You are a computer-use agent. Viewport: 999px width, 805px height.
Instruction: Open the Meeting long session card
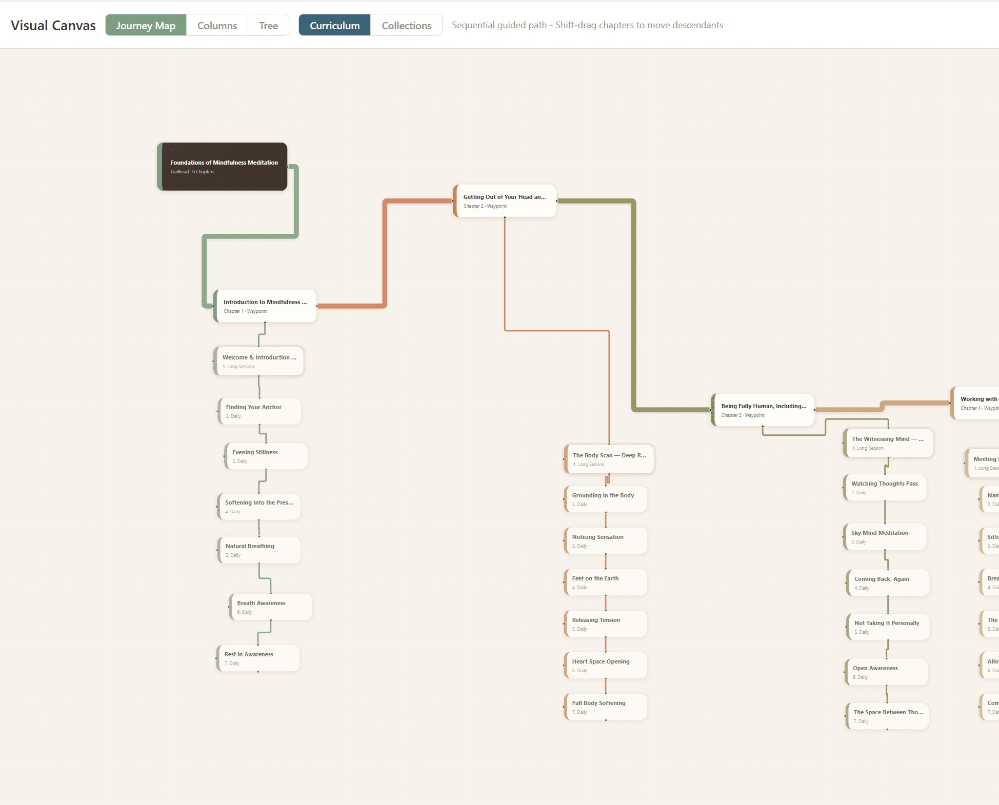point(982,463)
